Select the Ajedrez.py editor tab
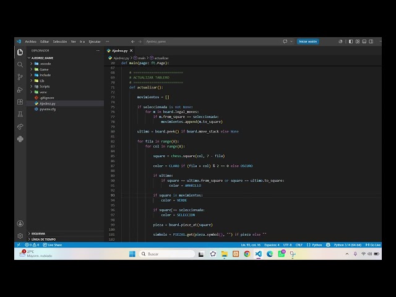 [x=119, y=51]
